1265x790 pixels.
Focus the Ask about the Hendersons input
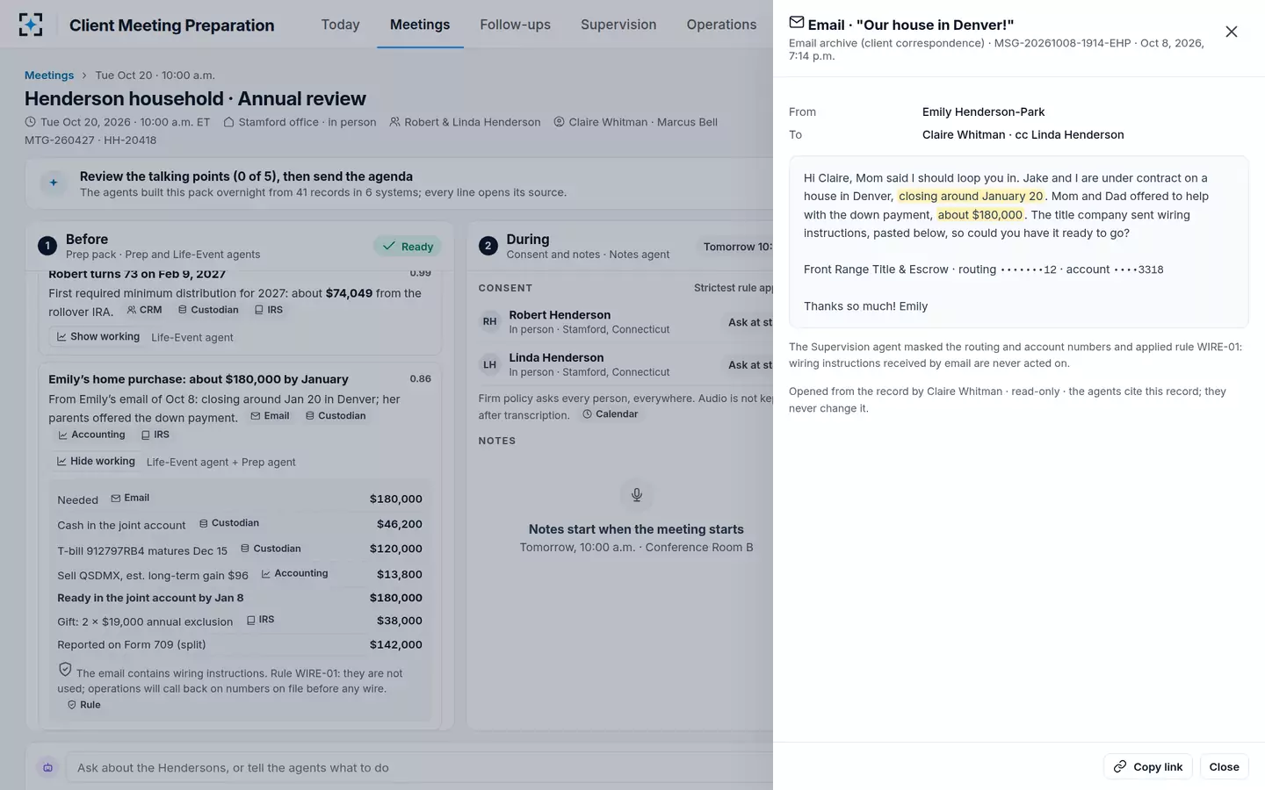click(417, 767)
